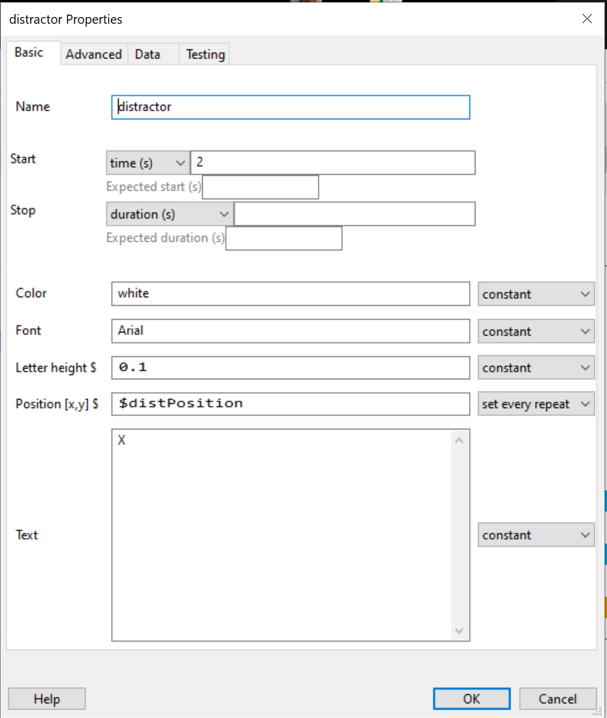Select the Testing tab
Screen dimensions: 607x718
[x=205, y=54]
